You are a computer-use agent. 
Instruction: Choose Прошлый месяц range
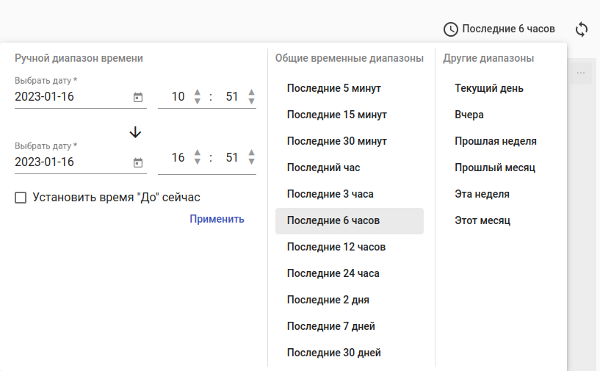(x=494, y=168)
